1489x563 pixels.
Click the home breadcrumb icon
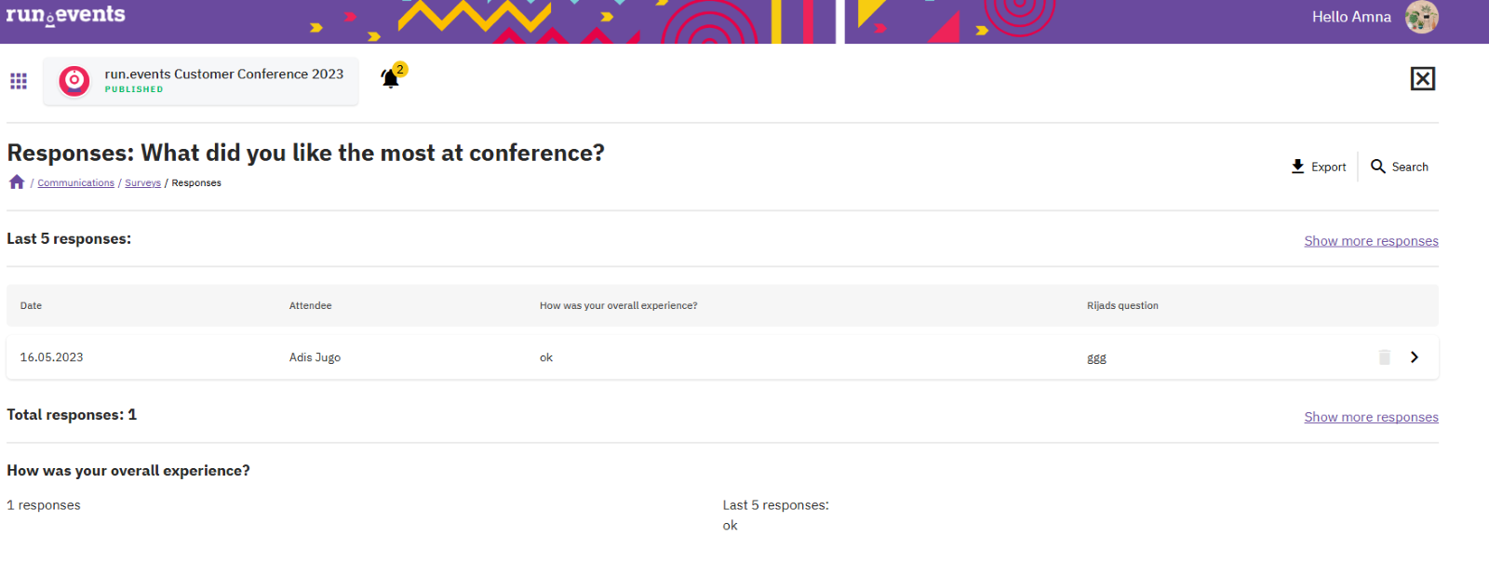(x=17, y=182)
